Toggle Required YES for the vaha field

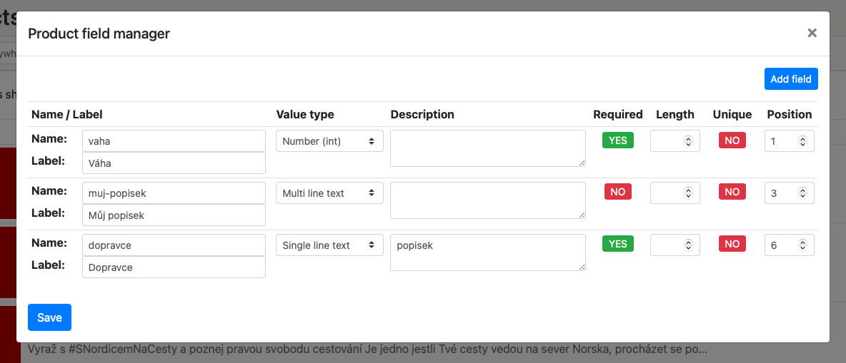[618, 140]
